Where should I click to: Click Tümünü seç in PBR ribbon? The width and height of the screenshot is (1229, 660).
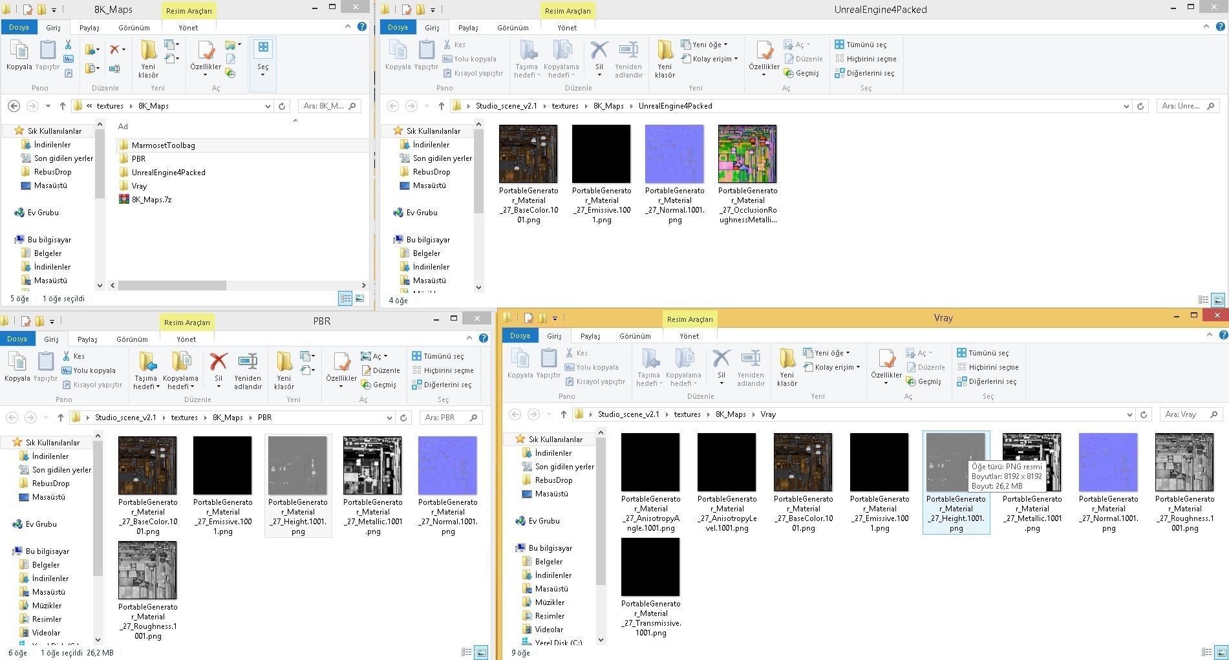[x=438, y=356]
